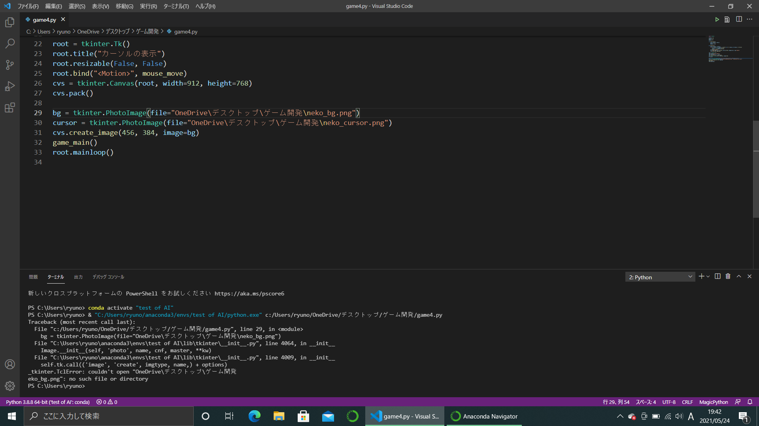Open Task View on taskbar
The width and height of the screenshot is (759, 426).
(x=229, y=416)
